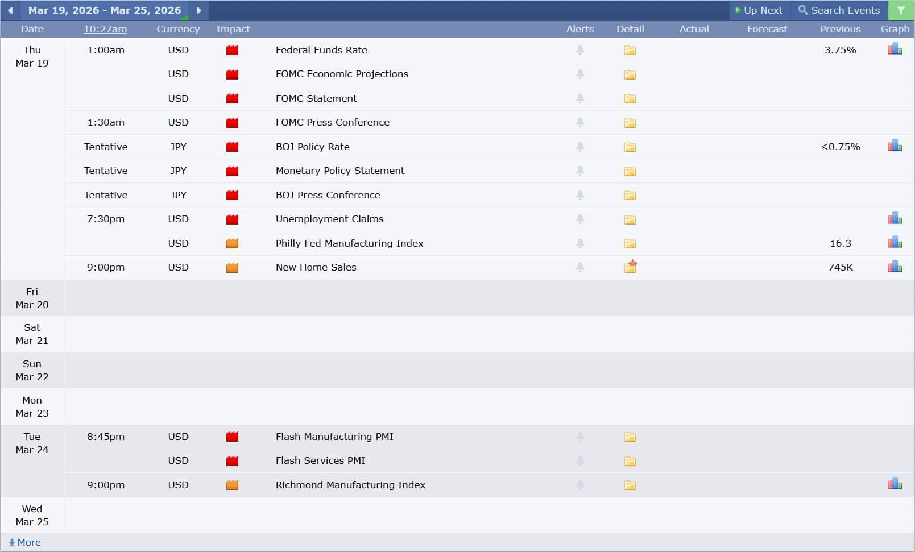Open the date range picker

[105, 10]
